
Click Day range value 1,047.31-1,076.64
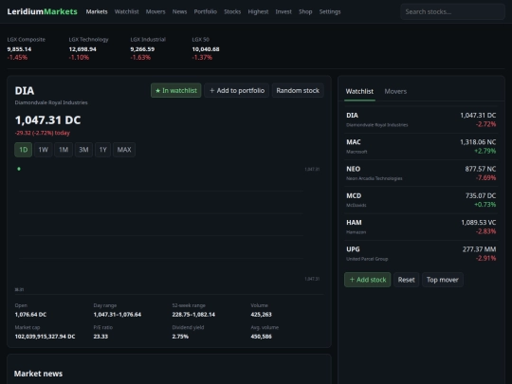point(118,315)
